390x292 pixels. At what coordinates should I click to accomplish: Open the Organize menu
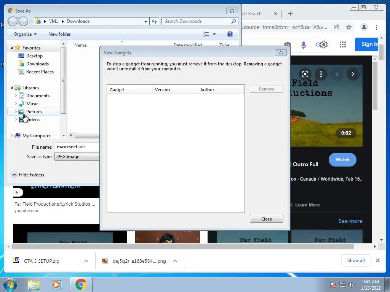[25, 34]
